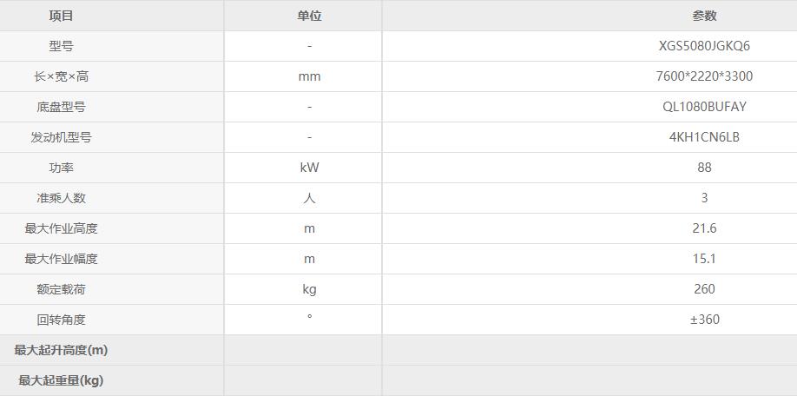Click the 准乘人数 row label

pyautogui.click(x=62, y=198)
